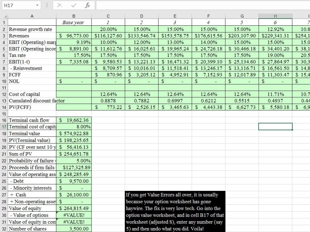Select column C header
The height and width of the screenshot is (232, 310).
tap(108, 16)
